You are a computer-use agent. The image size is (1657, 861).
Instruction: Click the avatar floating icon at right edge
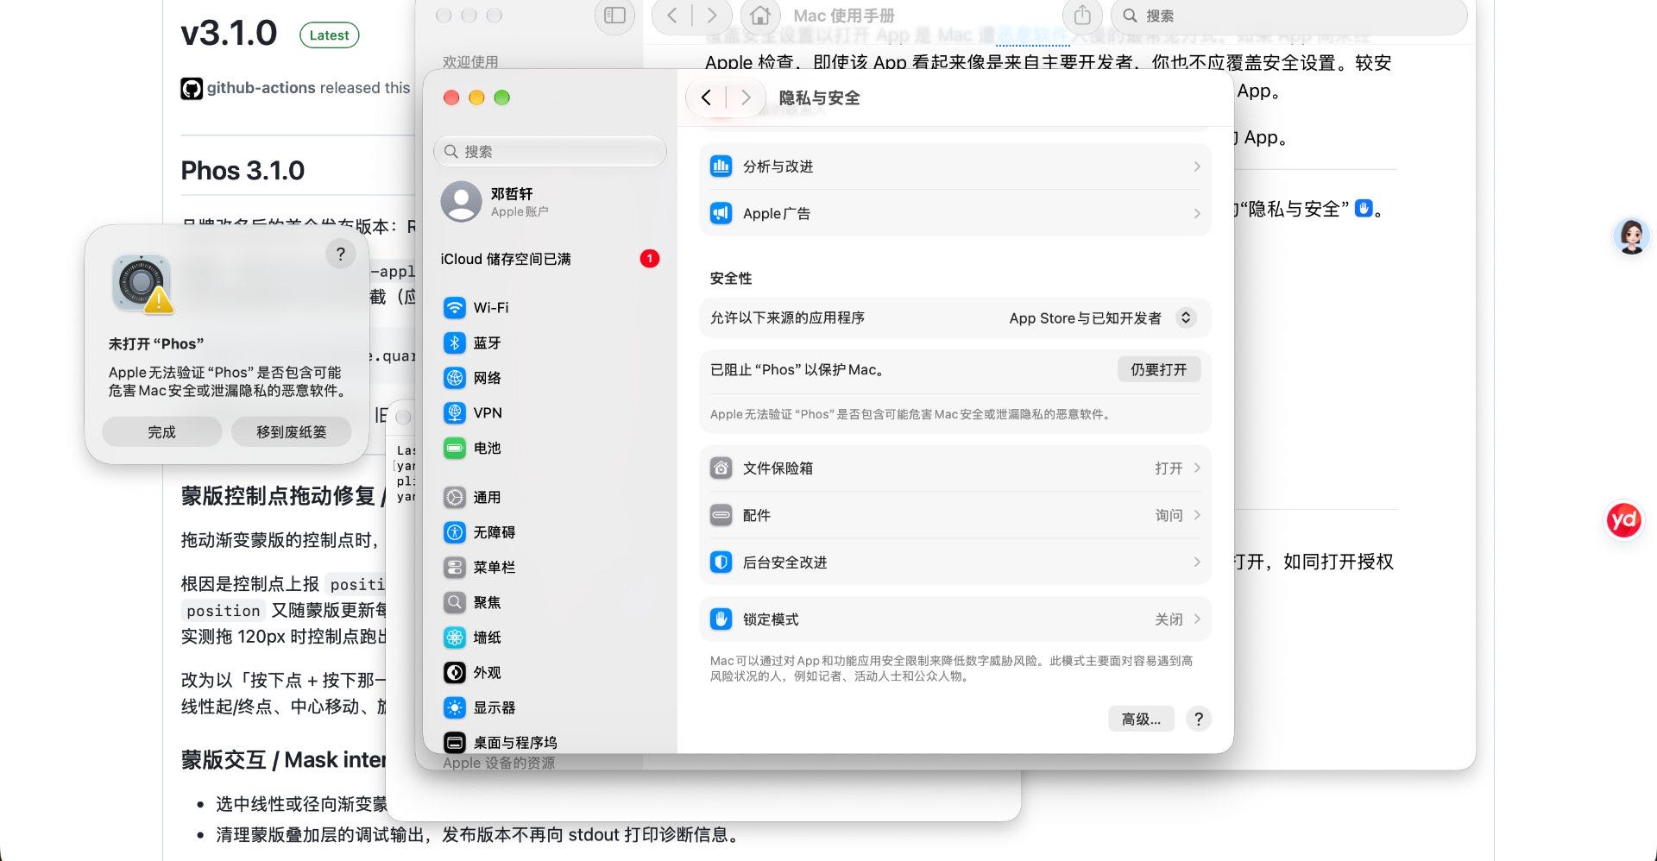pos(1631,236)
